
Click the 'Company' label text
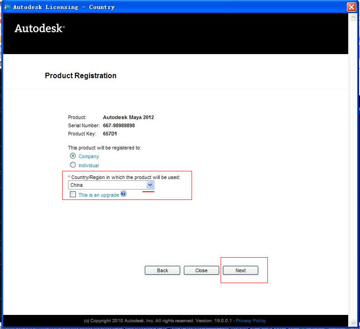coord(89,156)
